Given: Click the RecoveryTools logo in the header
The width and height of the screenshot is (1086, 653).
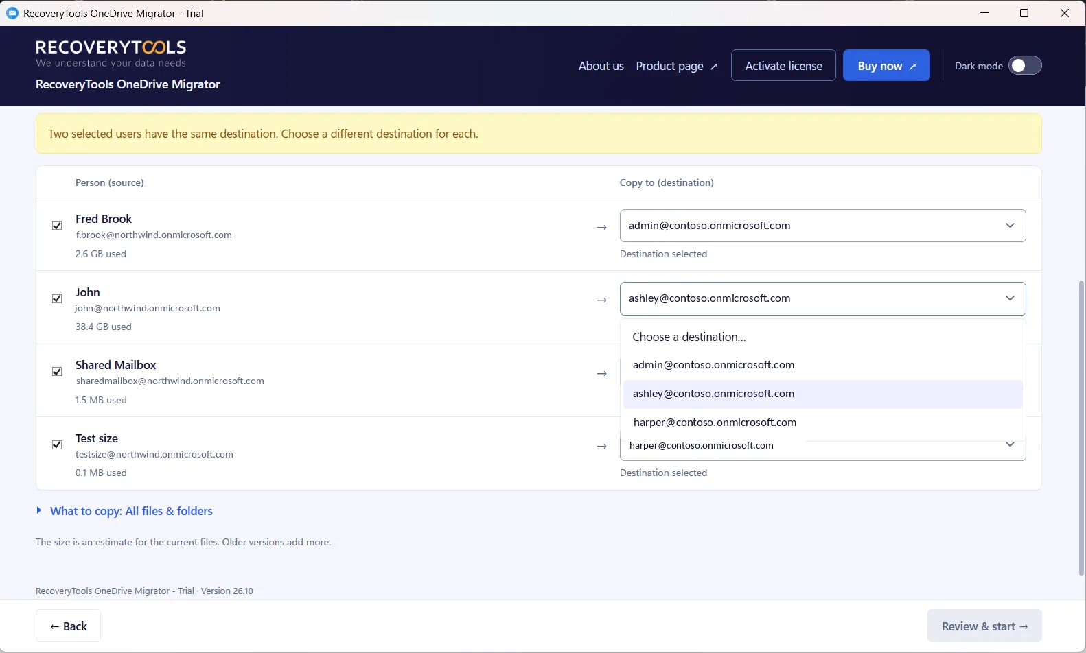Looking at the screenshot, I should (111, 54).
